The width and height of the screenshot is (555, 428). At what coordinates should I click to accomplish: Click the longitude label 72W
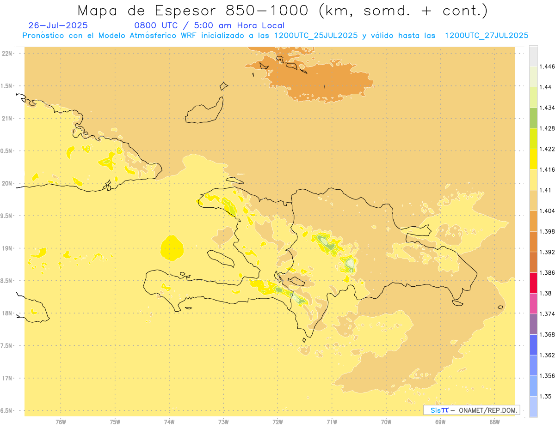pyautogui.click(x=278, y=422)
